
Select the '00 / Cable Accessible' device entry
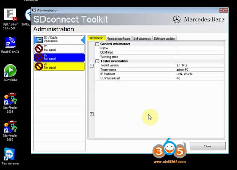click(x=59, y=40)
